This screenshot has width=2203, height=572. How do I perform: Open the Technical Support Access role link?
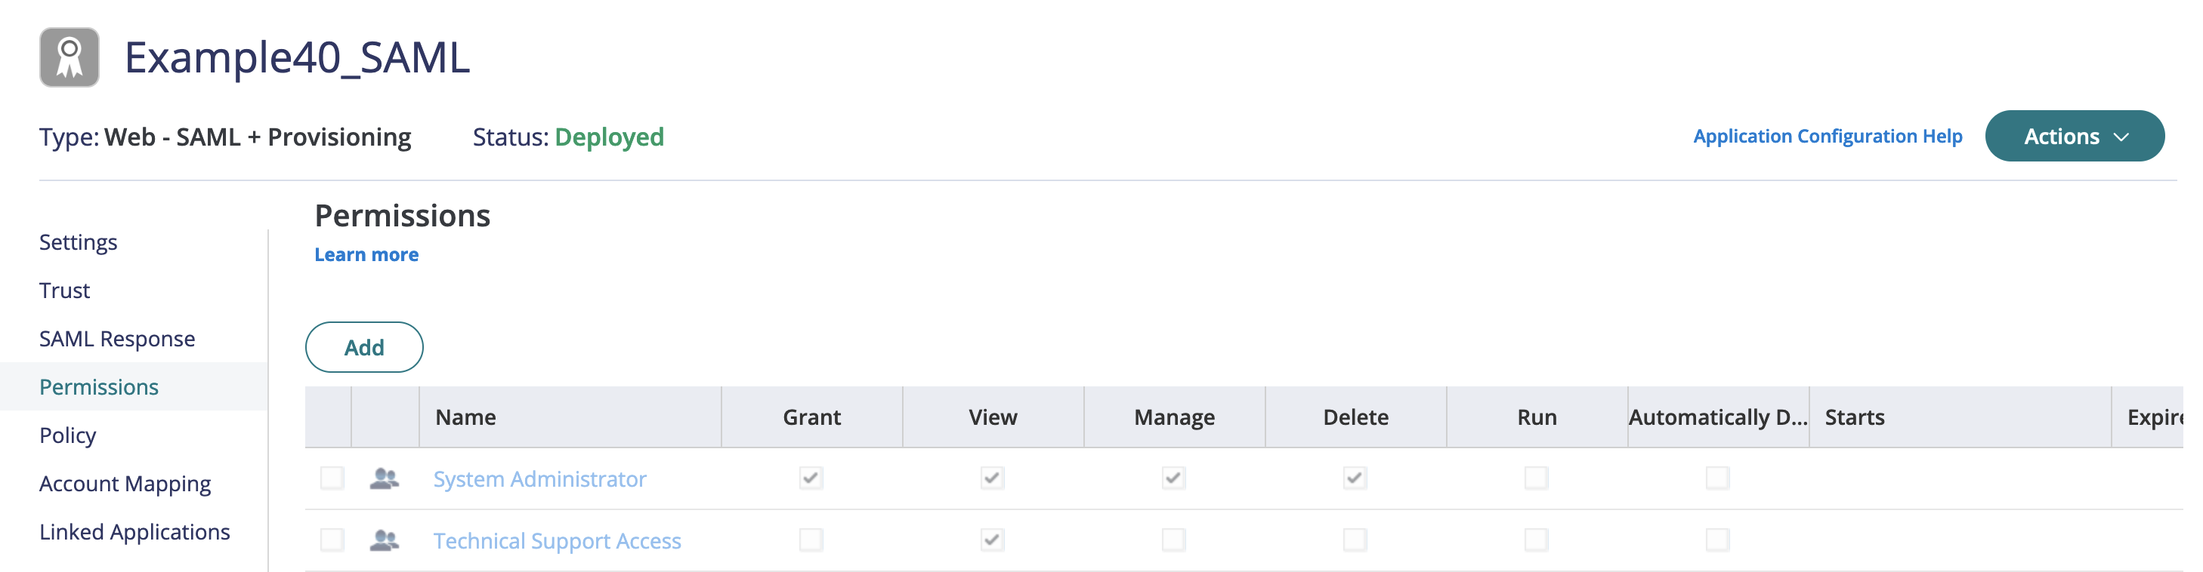[x=557, y=541]
